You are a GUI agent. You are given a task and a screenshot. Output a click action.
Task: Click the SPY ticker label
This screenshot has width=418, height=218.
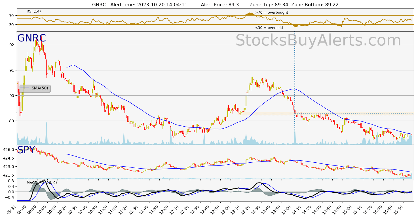point(26,150)
